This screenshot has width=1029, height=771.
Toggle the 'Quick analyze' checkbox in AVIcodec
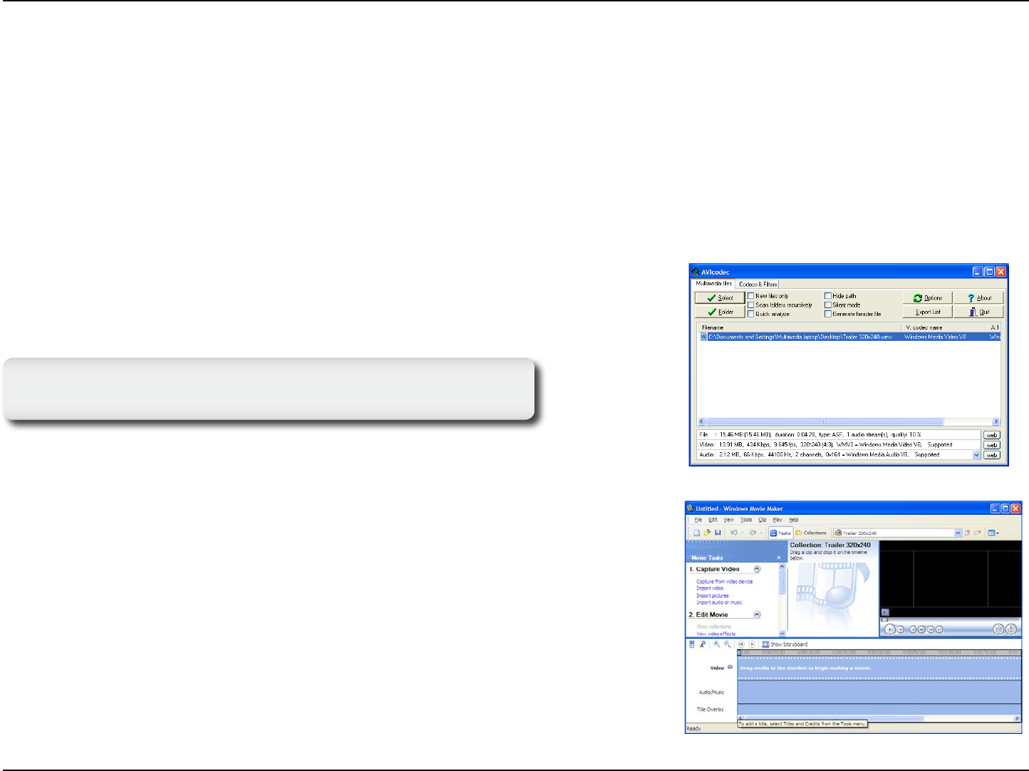pos(750,314)
